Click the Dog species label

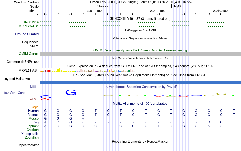pyautogui.click(x=36, y=122)
